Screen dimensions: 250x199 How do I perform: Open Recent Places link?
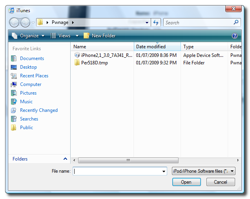[34, 76]
